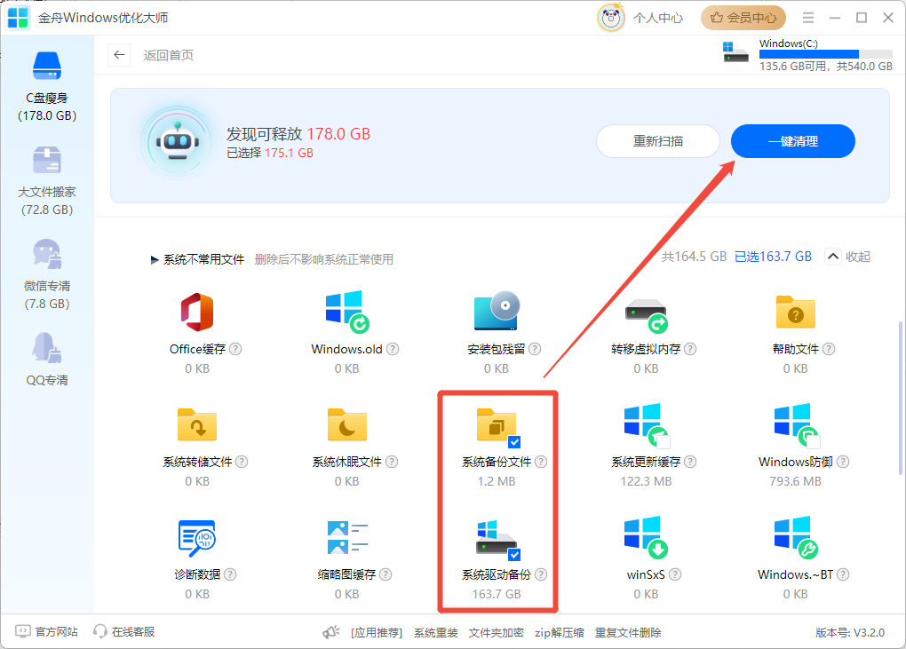The width and height of the screenshot is (906, 649).
Task: Click the 安装包残留 disc icon
Action: [x=497, y=311]
